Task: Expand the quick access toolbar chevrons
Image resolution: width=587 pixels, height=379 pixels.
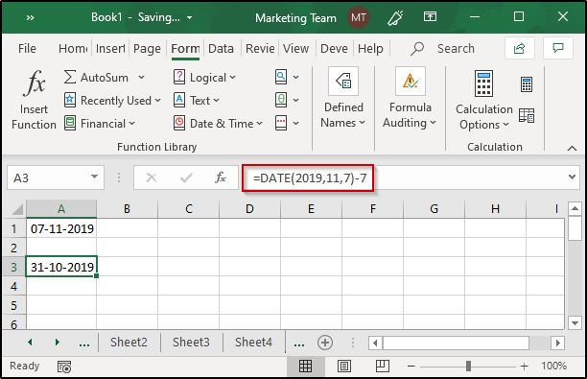Action: pyautogui.click(x=31, y=17)
